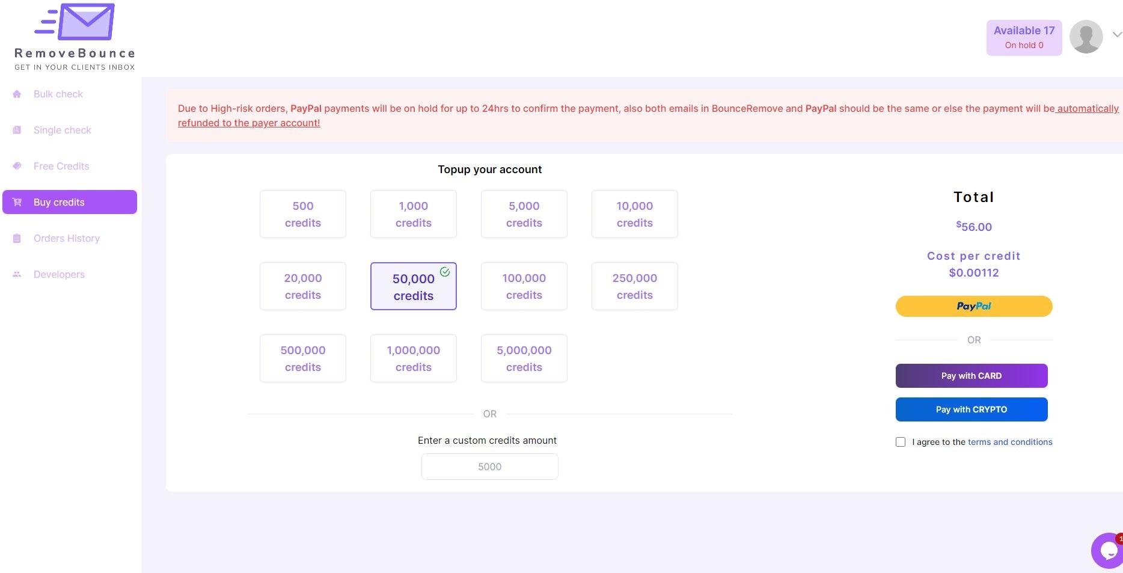Click the selected 50,000 credits package

[x=414, y=286]
